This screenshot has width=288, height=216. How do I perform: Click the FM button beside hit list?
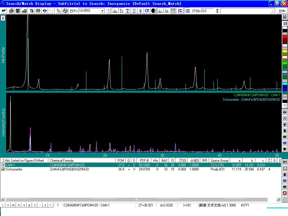click(285, 162)
